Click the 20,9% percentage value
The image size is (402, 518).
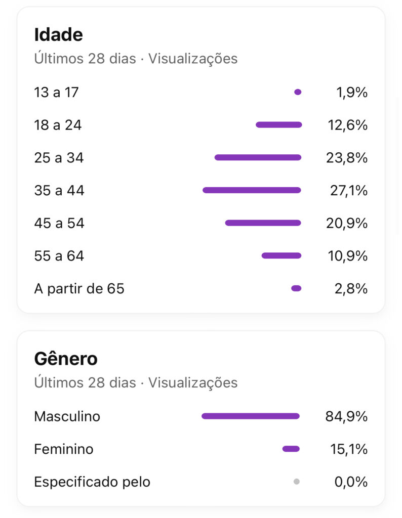point(347,223)
